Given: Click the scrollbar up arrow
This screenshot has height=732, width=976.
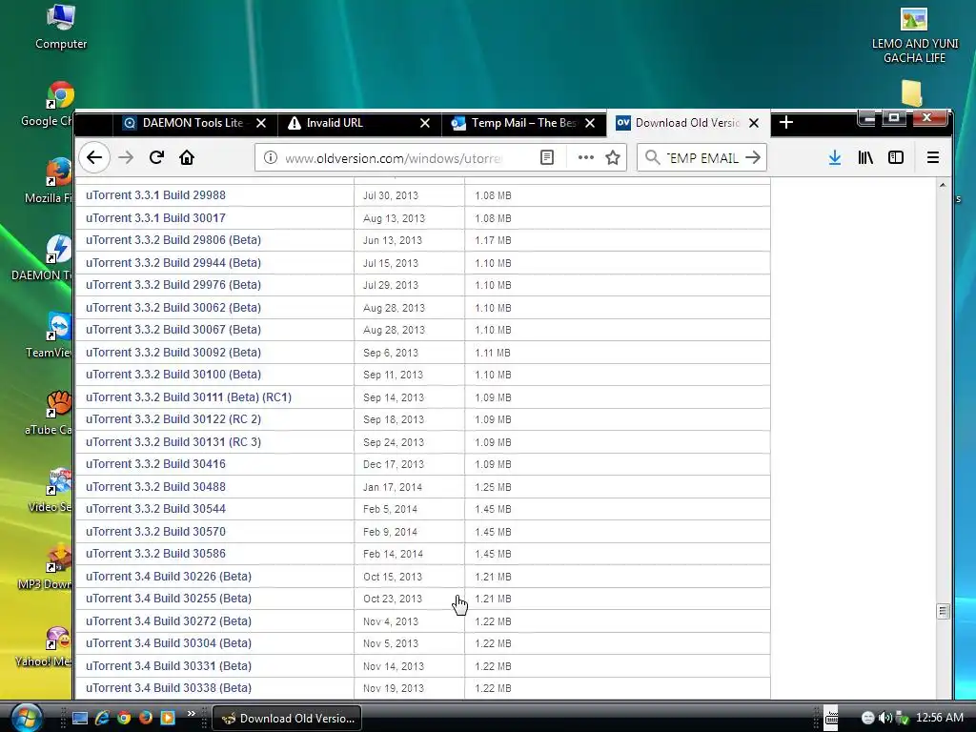Looking at the screenshot, I should [x=943, y=185].
